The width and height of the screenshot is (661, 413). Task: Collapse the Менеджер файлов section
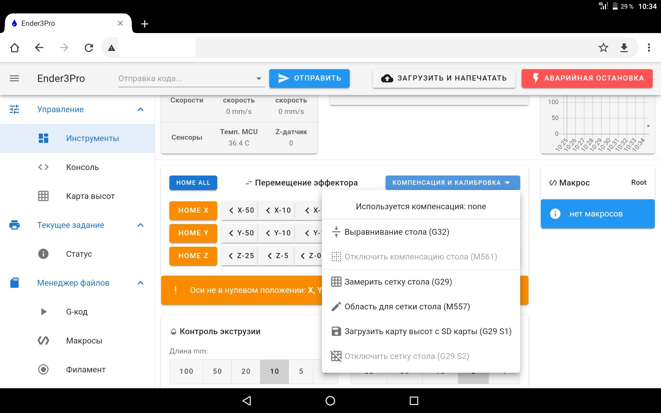pos(140,283)
